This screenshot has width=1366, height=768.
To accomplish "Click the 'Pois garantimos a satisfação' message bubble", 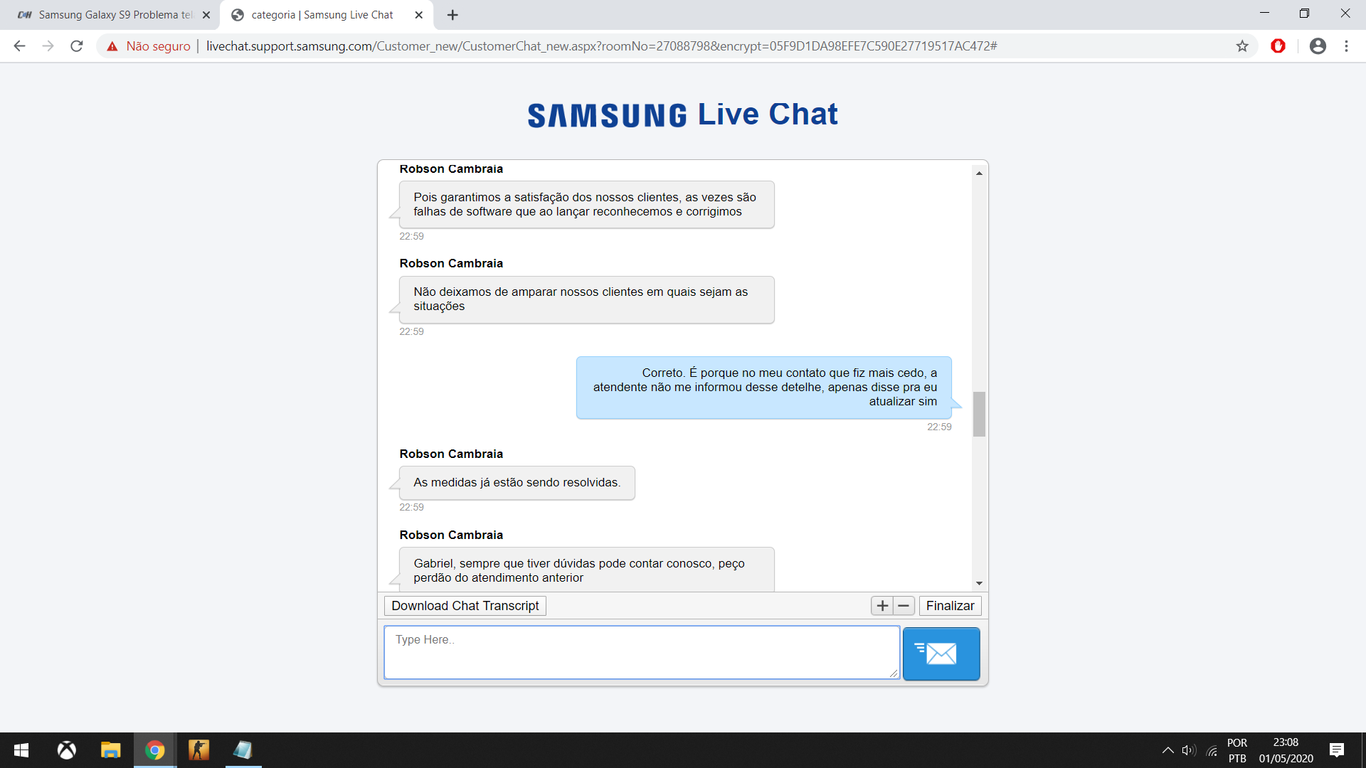I will (x=587, y=205).
